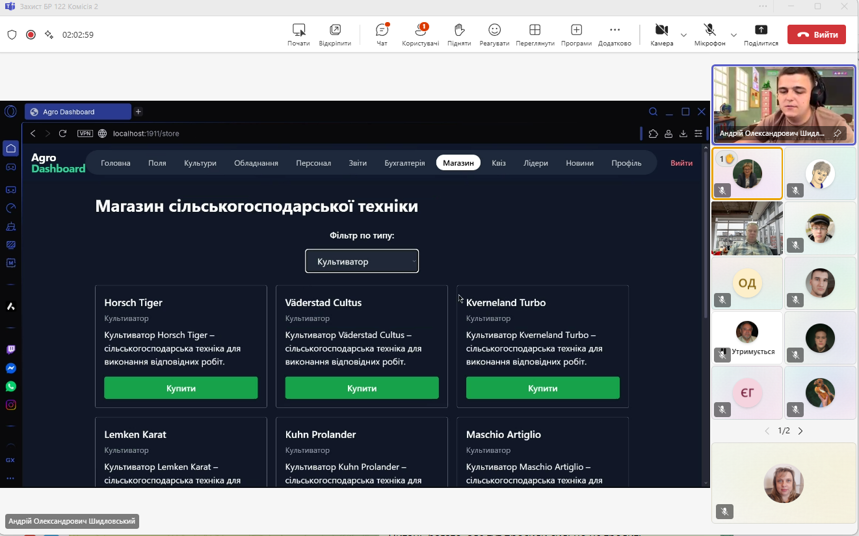Stop the meeting recording indicator

31,35
